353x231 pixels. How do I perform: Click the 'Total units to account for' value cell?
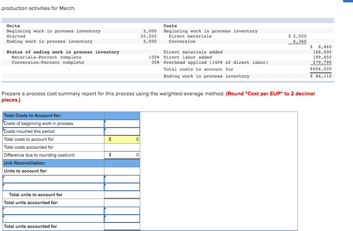tap(122, 195)
